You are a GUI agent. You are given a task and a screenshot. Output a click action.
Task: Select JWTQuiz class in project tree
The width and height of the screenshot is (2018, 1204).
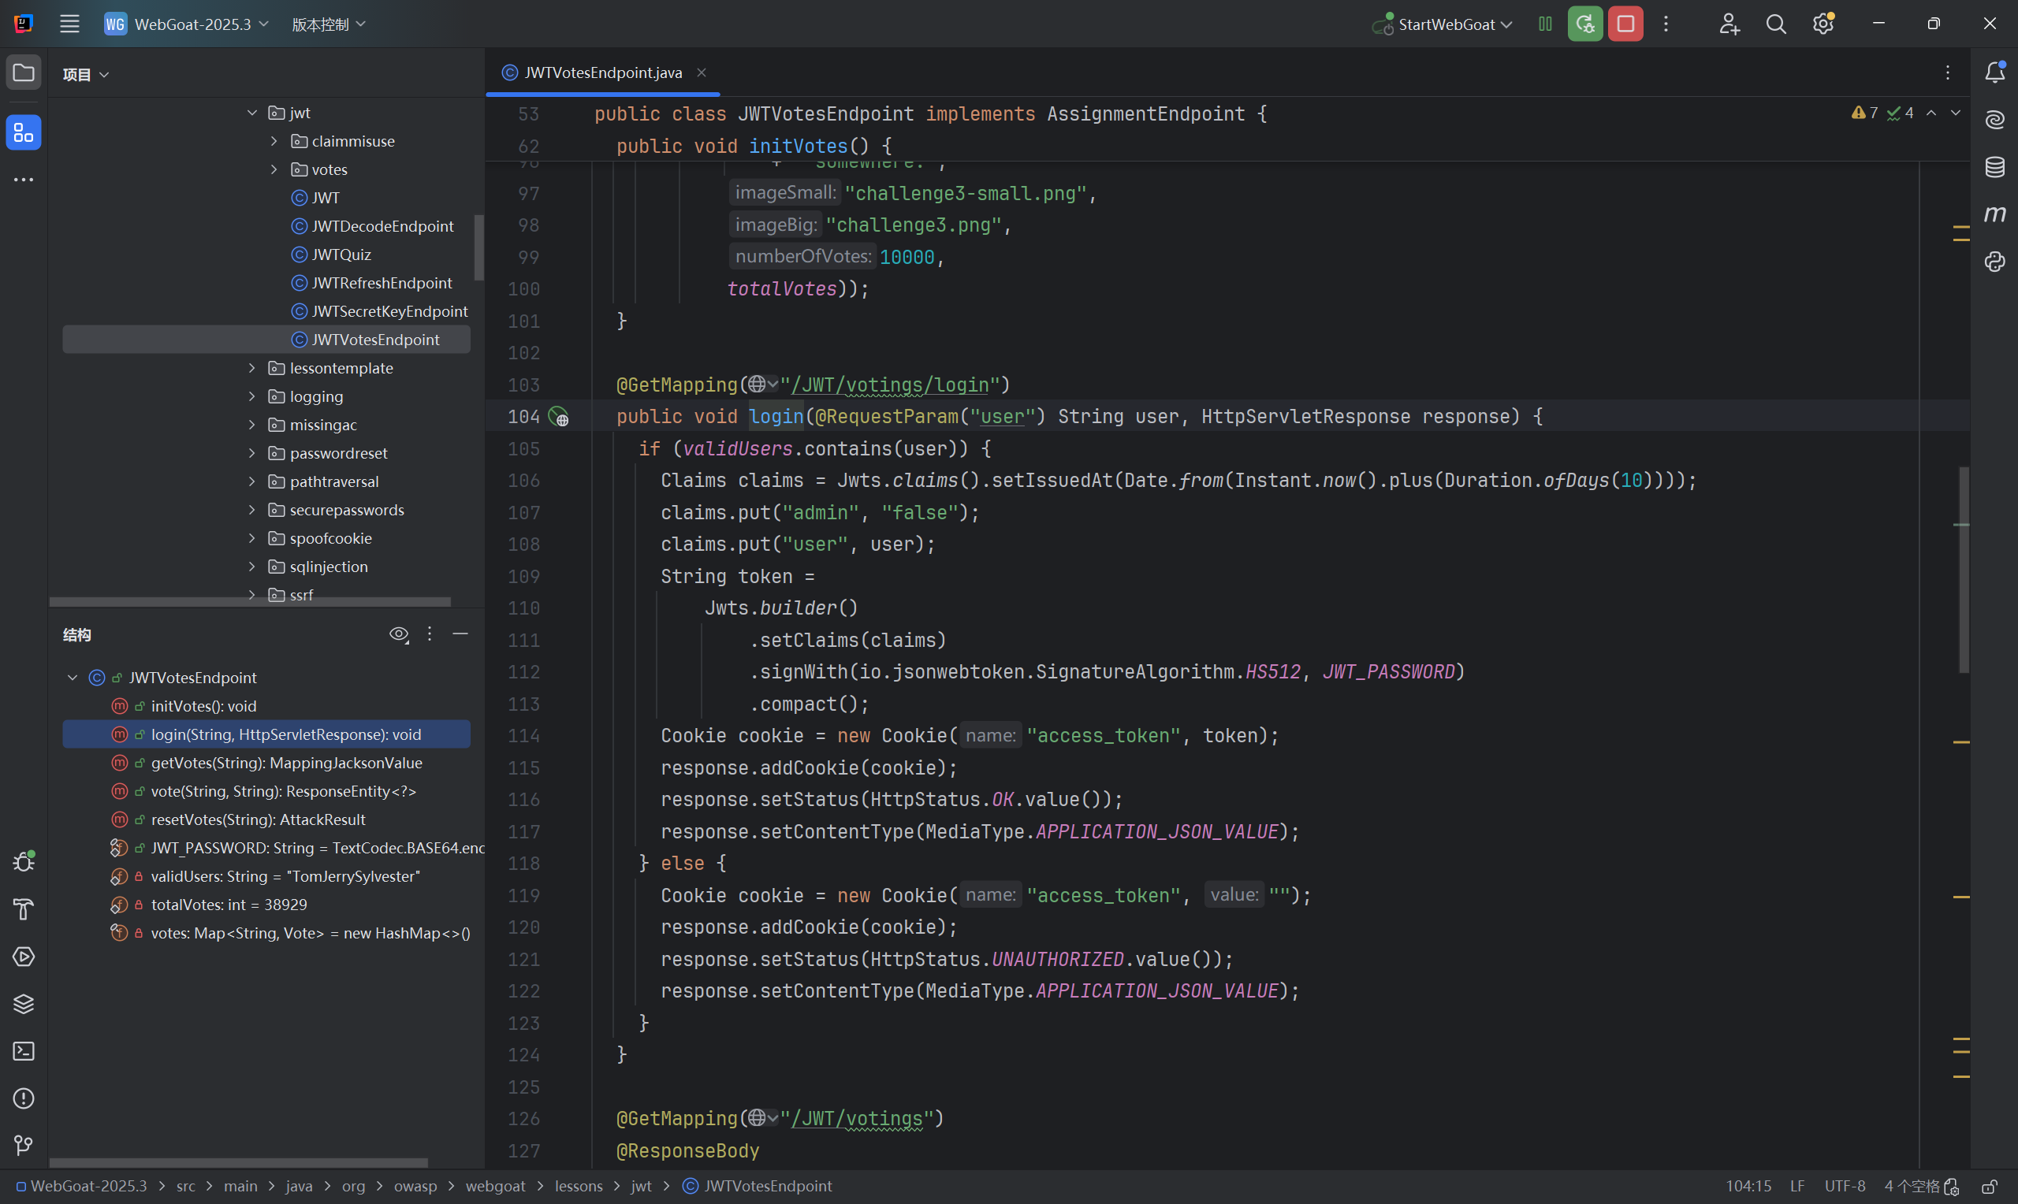(x=341, y=255)
